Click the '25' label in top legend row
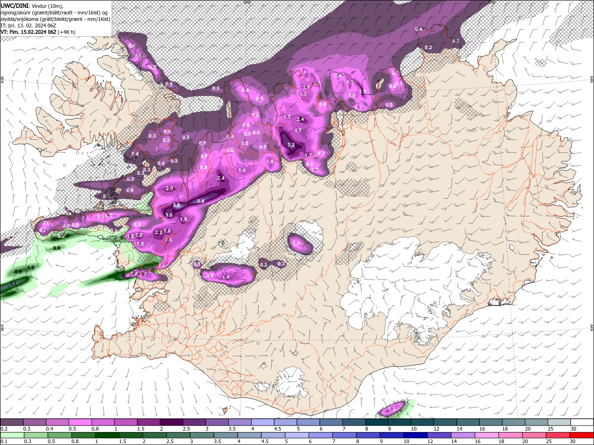This screenshot has width=594, height=445. tap(550, 429)
